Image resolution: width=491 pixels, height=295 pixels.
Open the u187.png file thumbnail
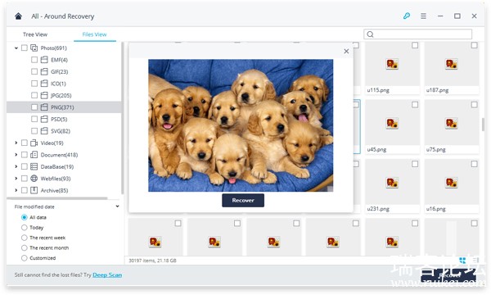click(x=451, y=64)
